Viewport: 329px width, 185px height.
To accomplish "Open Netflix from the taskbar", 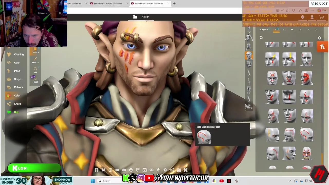I will [x=229, y=181].
